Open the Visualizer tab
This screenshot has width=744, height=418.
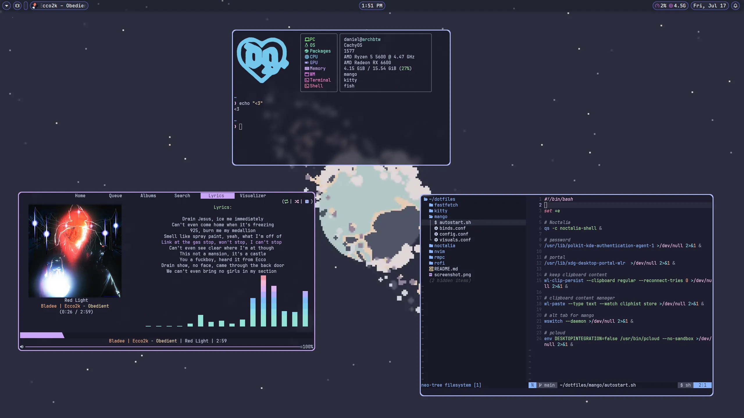point(253,196)
